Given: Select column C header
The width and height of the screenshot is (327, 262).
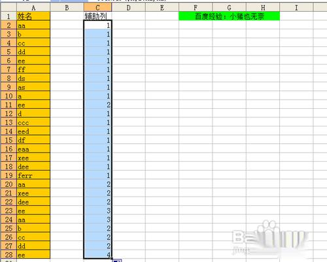Looking at the screenshot, I should pyautogui.click(x=97, y=8).
